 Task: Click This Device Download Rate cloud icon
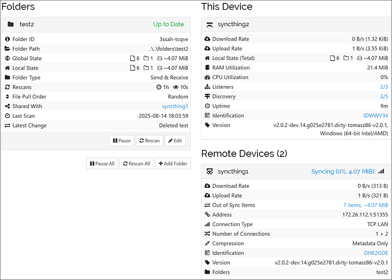click(207, 39)
